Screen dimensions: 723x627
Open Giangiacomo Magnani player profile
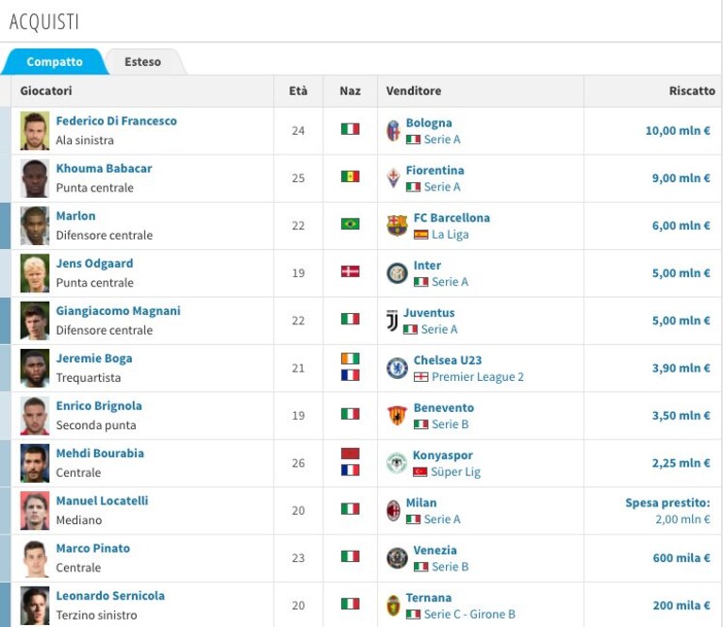(x=118, y=311)
